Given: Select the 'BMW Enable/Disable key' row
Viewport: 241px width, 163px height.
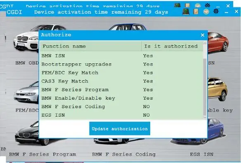Looking at the screenshot, I should [121, 98].
